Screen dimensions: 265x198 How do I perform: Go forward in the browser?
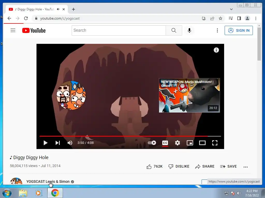(18, 18)
